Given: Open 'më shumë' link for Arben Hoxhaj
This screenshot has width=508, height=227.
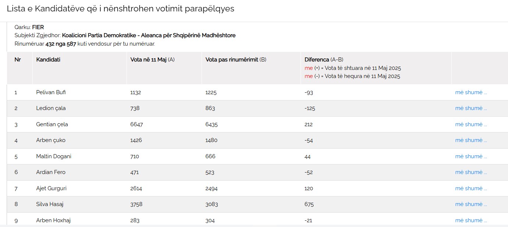Looking at the screenshot, I should (x=471, y=220).
